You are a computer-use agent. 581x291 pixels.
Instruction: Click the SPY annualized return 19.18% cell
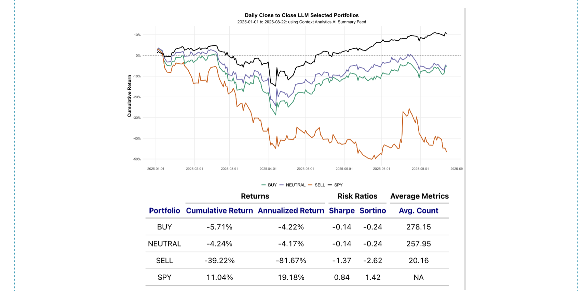click(291, 277)
